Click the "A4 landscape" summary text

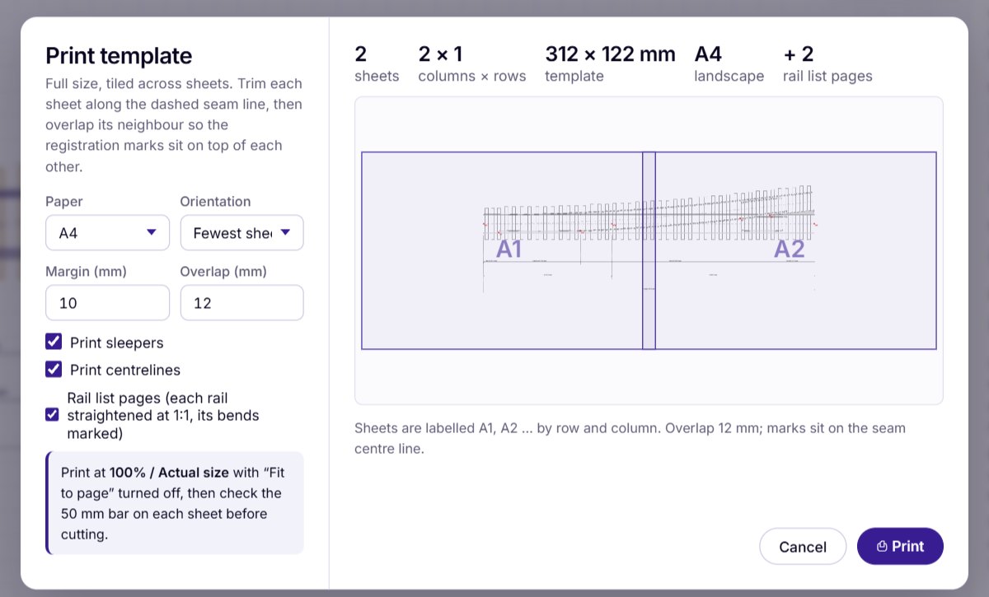[729, 64]
